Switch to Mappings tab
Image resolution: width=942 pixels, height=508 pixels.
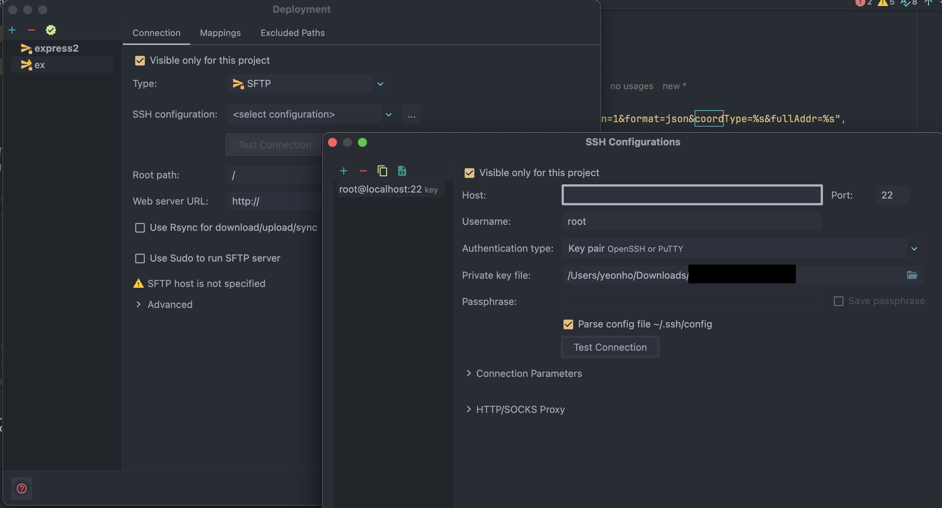[220, 33]
